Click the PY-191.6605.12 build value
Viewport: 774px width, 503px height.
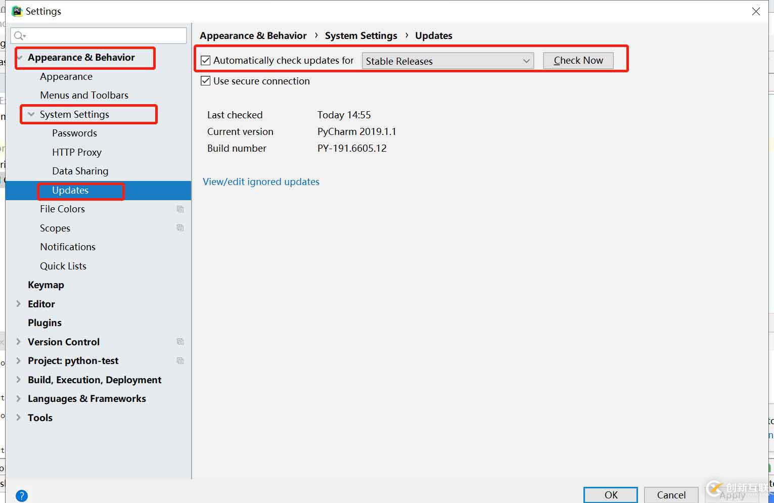pyautogui.click(x=352, y=148)
